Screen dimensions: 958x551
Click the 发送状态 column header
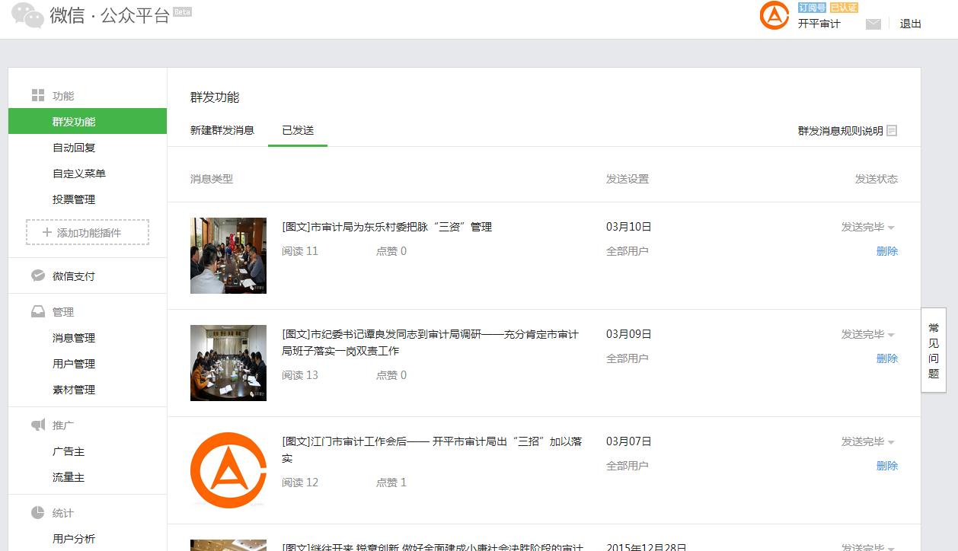click(877, 179)
